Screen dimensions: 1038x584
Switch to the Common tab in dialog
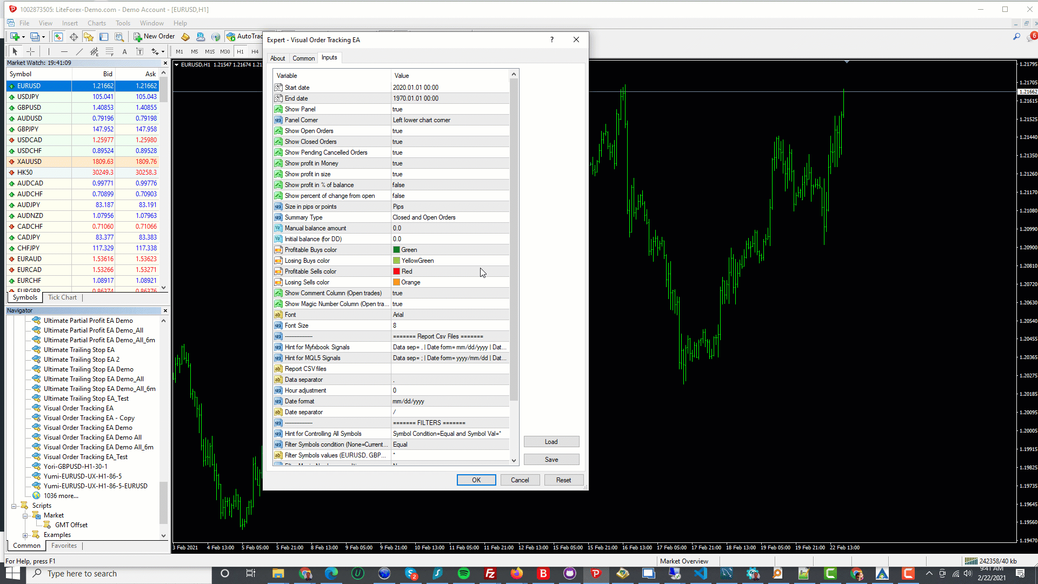[x=303, y=58]
